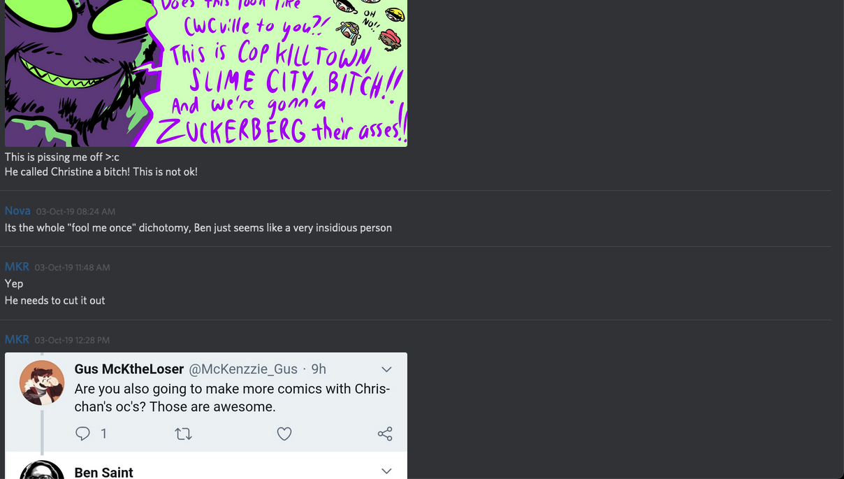Click @McKenzzie_Gus Twitter handle
Image resolution: width=844 pixels, height=479 pixels.
243,369
